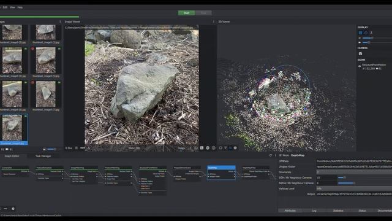Image resolution: width=392 pixels, height=221 pixels.
Task: Click the highlighted blue icon in 3D viewer toolbar
Action: tap(230, 148)
